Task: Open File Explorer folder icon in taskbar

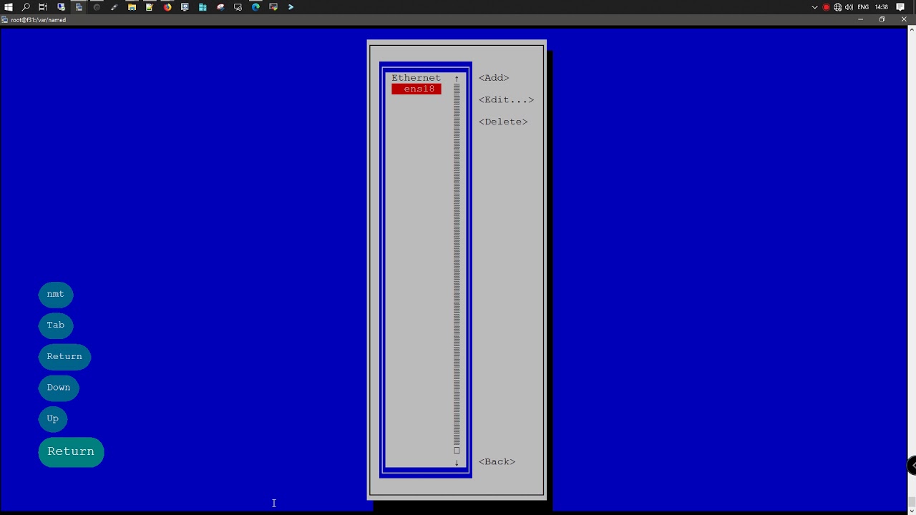Action: pos(132,7)
